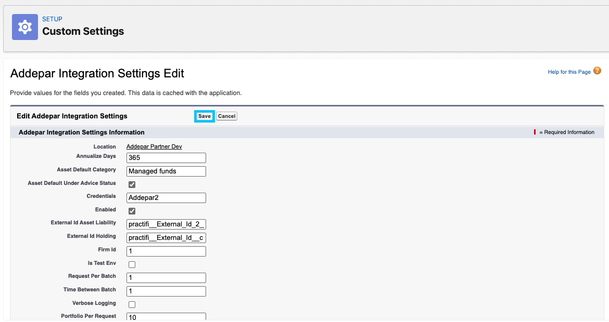The height and width of the screenshot is (322, 609).
Task: Click the Request Per Batch field
Action: pyautogui.click(x=166, y=278)
